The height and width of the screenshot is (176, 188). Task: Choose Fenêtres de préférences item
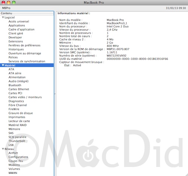click(x=24, y=46)
